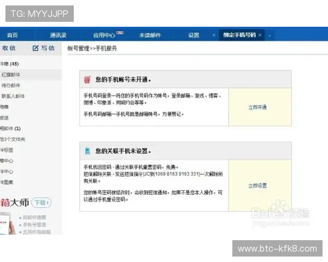Viewport: 328px width, 262px height.
Task: Open the 红旗邮件 folder
Action: pyautogui.click(x=10, y=75)
